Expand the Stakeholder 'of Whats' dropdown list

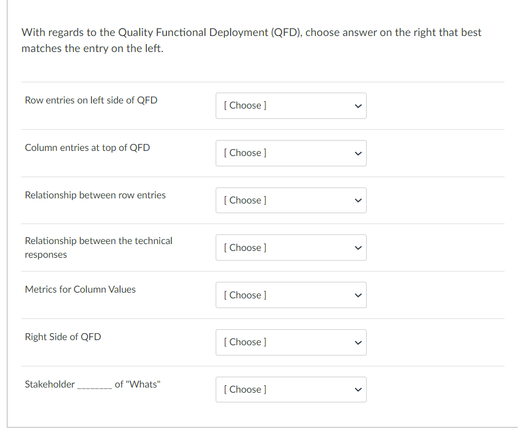point(291,389)
